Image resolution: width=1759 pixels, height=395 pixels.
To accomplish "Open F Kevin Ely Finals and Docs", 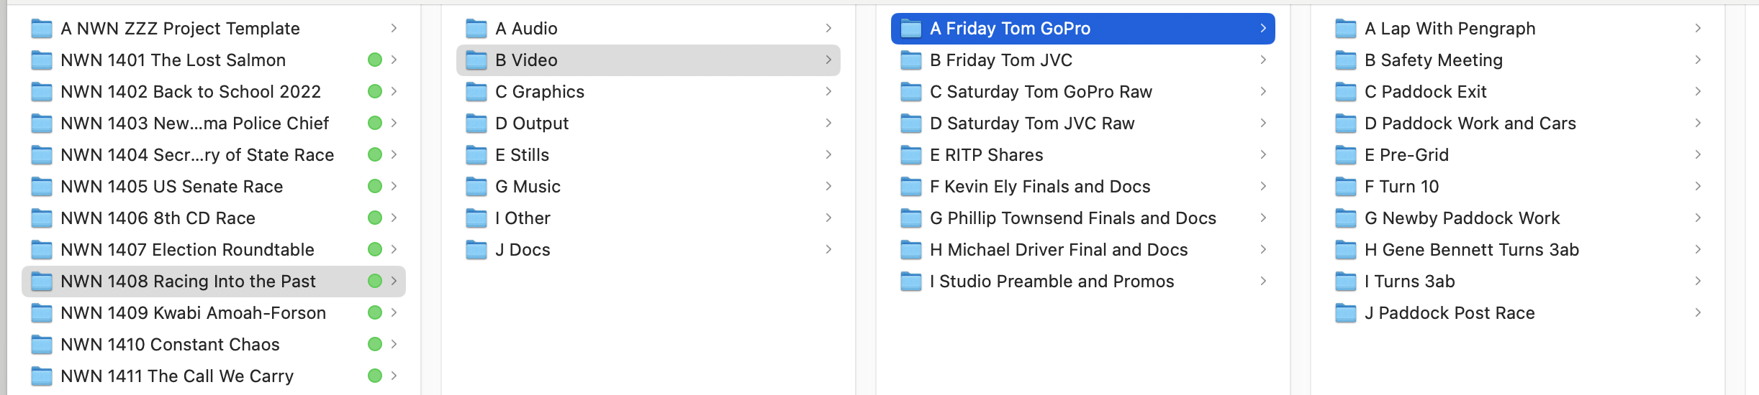I will tap(1039, 187).
